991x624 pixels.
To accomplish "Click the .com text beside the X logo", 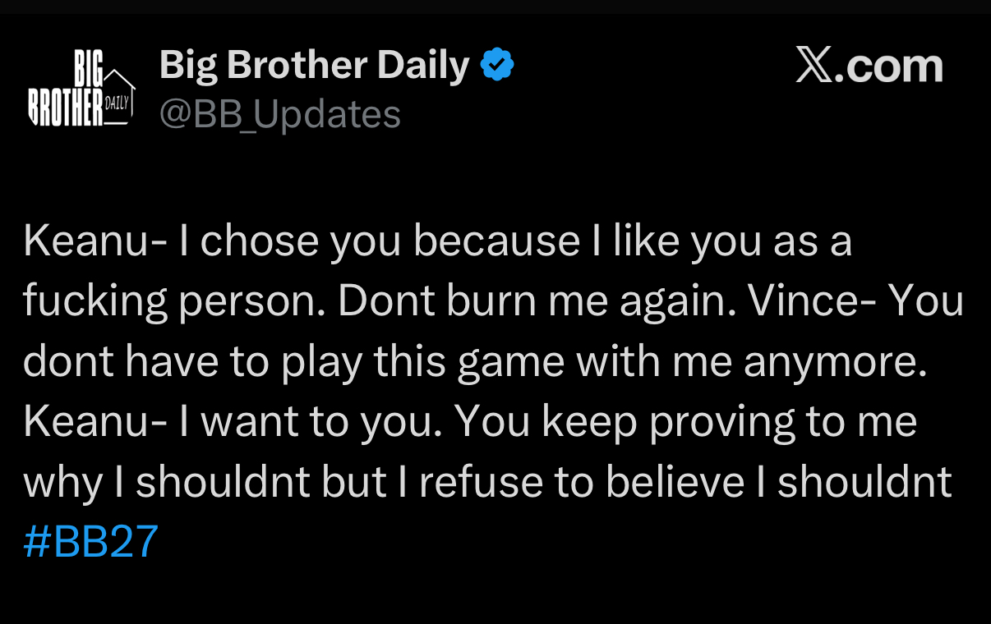I will (890, 66).
